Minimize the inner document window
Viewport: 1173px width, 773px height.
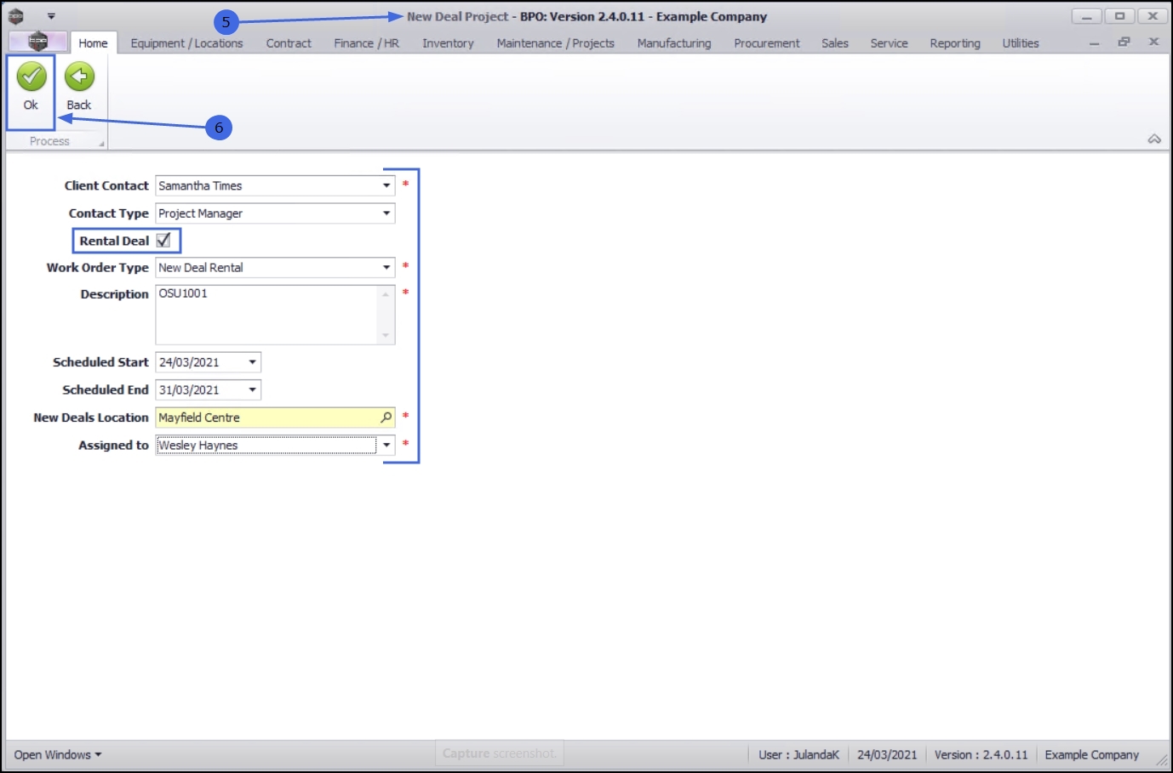coord(1094,43)
